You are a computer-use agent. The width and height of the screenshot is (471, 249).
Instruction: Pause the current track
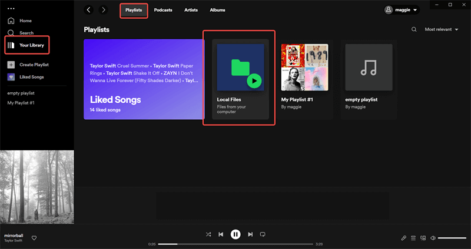(235, 234)
